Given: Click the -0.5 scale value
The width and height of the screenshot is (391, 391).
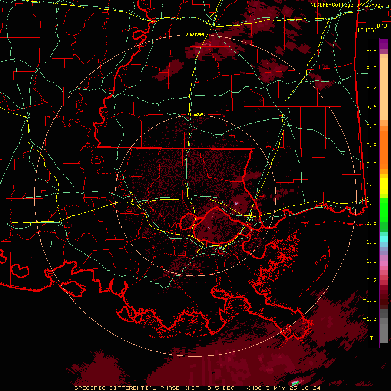Looking at the screenshot, I should 370,300.
